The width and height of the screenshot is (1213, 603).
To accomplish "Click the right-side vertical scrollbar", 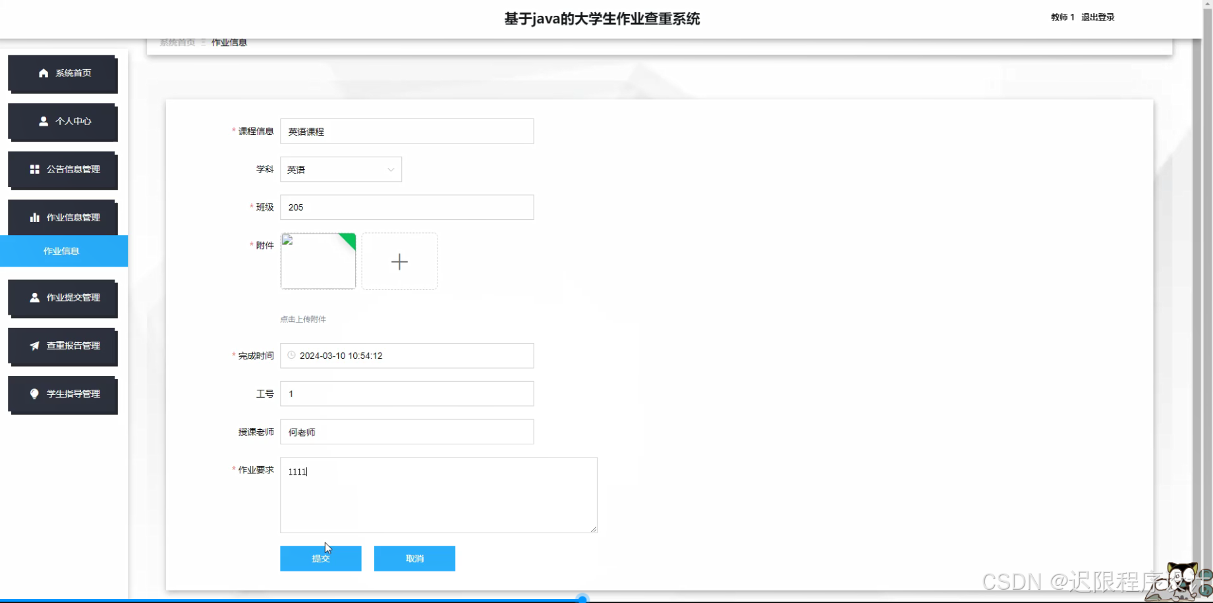I will pyautogui.click(x=1208, y=296).
